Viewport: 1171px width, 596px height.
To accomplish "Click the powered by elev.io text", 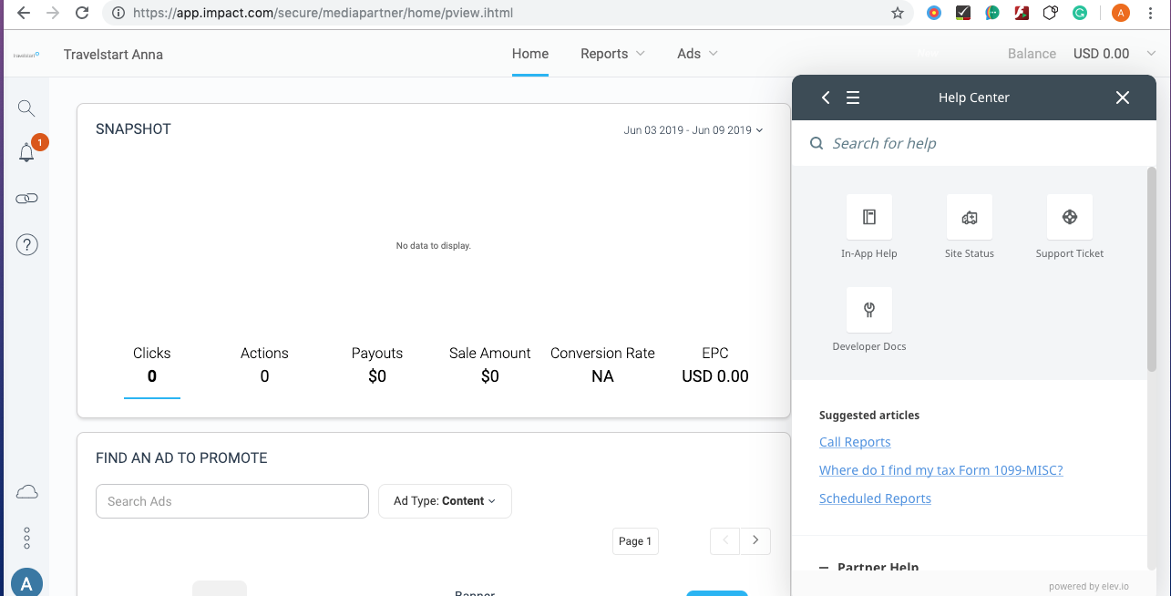I will (1088, 587).
